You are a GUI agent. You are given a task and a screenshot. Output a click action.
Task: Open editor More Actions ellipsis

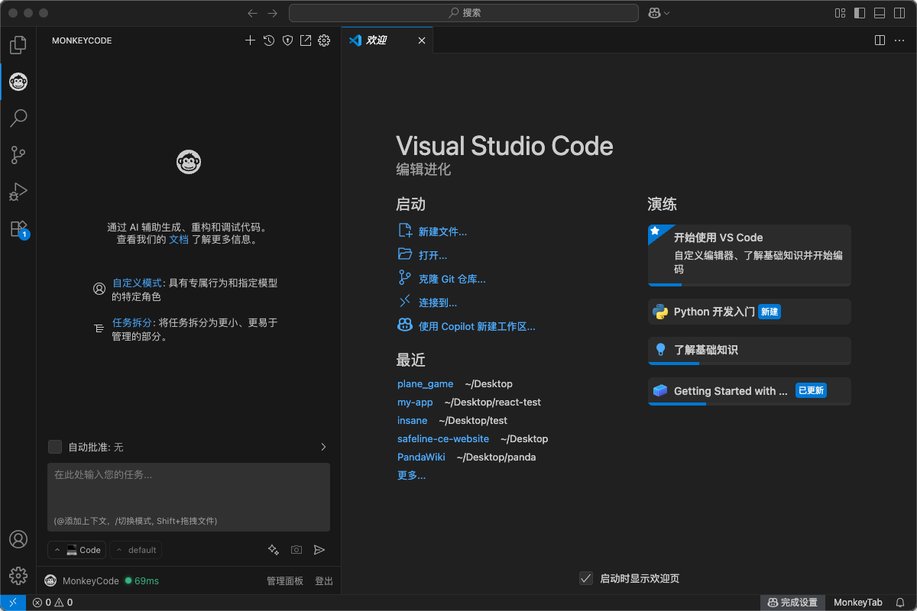coord(899,40)
